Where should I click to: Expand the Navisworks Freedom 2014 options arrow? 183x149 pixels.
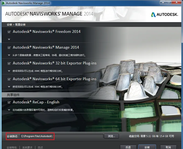point(9,39)
